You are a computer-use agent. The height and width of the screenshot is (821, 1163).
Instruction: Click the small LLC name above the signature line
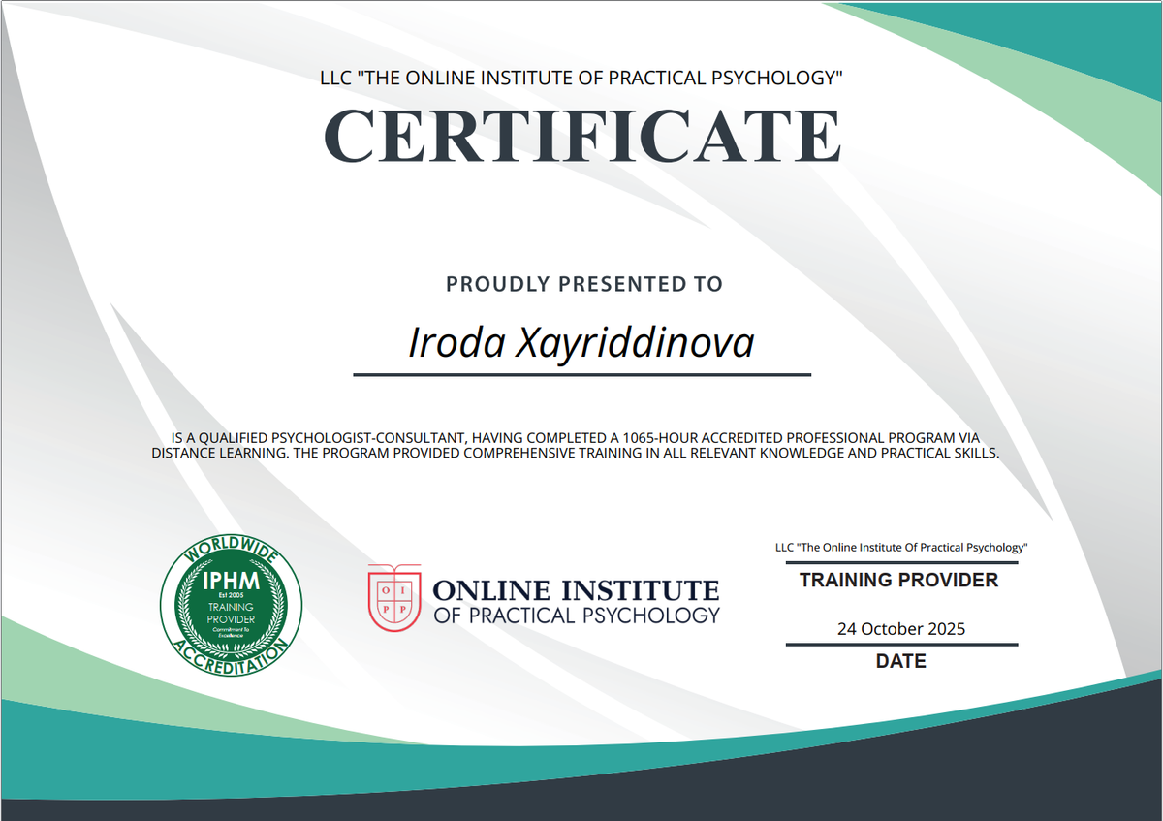tap(901, 548)
